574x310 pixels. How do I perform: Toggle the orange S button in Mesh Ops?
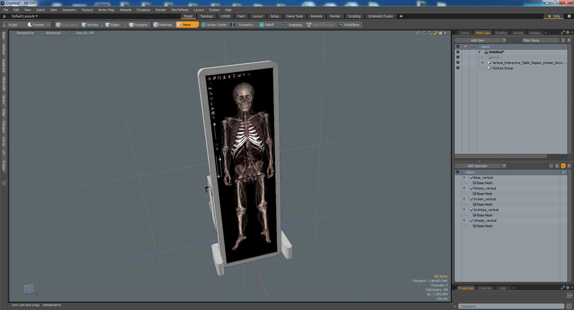pos(563,166)
